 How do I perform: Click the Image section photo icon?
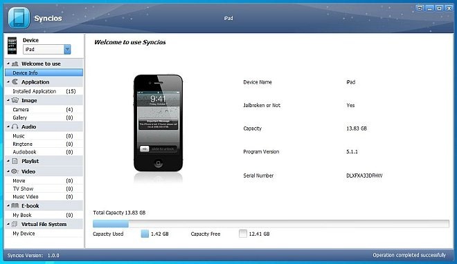[15, 100]
